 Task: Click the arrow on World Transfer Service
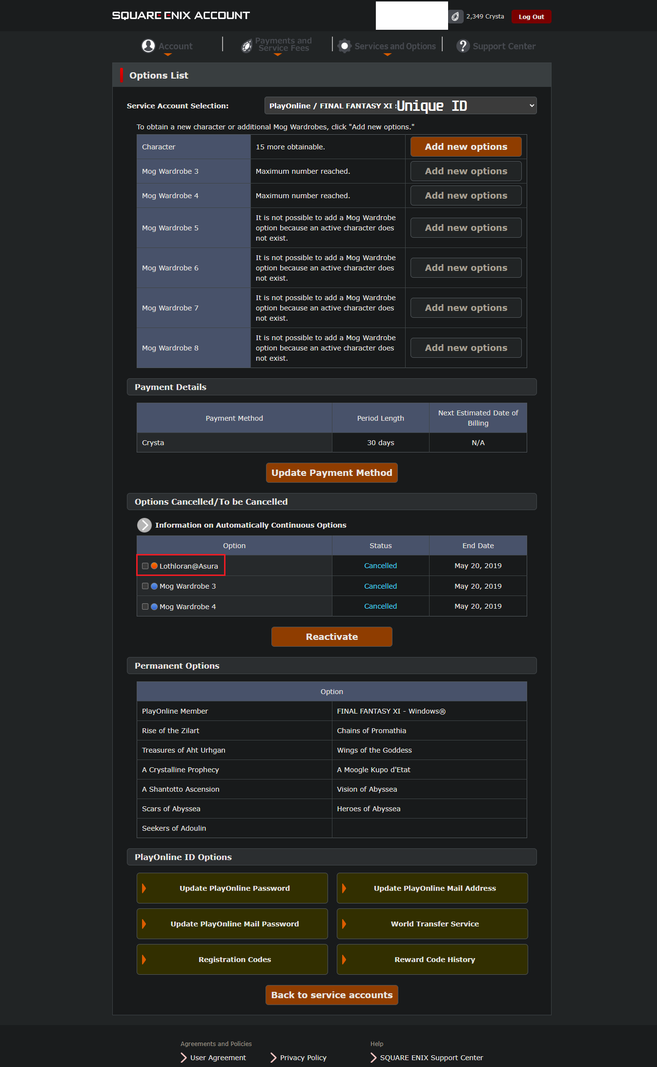click(x=344, y=924)
